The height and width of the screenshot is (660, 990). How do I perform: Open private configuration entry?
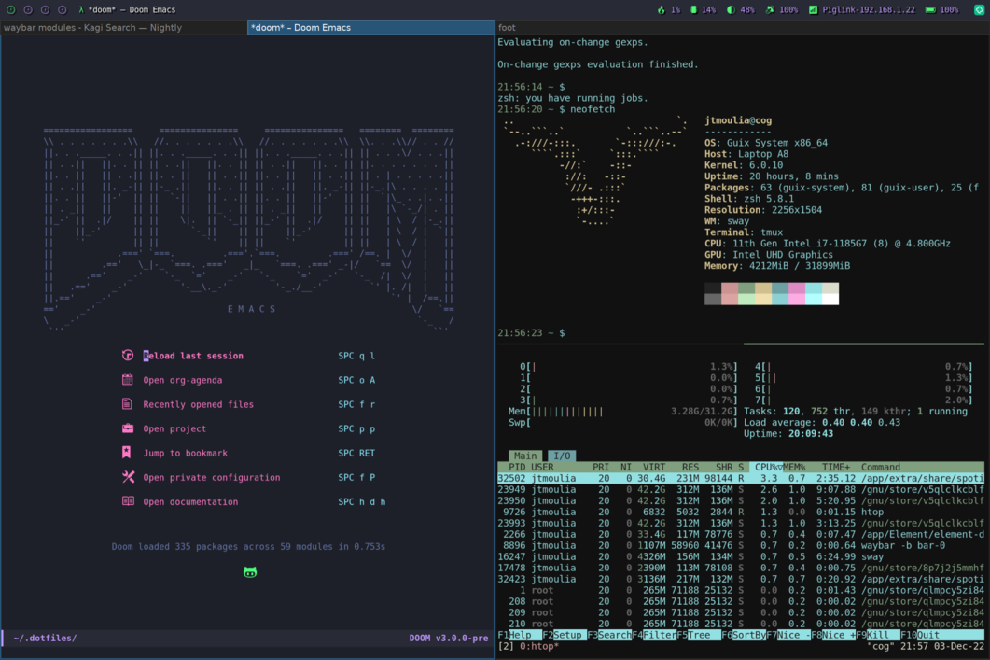coord(212,477)
